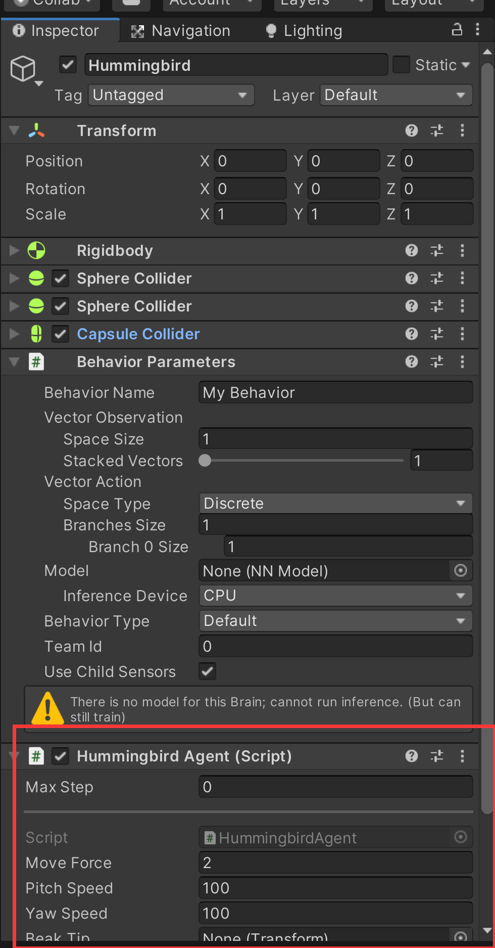This screenshot has width=495, height=948.
Task: Click the Inspector lock icon
Action: pos(457,30)
